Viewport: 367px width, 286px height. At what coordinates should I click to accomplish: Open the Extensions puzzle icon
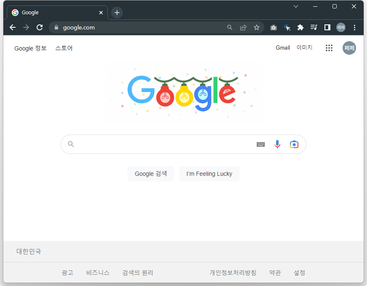click(x=301, y=27)
